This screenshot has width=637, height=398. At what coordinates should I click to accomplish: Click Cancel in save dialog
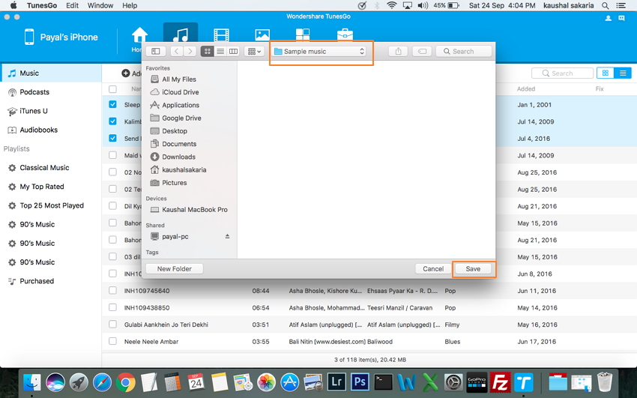(433, 269)
